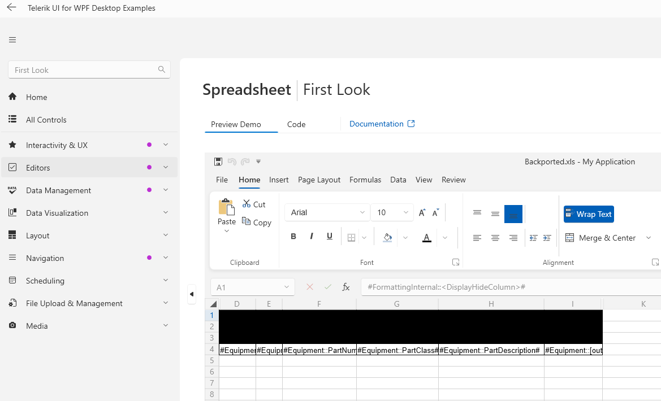
Task: Click the Copy icon in Clipboard group
Action: pyautogui.click(x=247, y=221)
